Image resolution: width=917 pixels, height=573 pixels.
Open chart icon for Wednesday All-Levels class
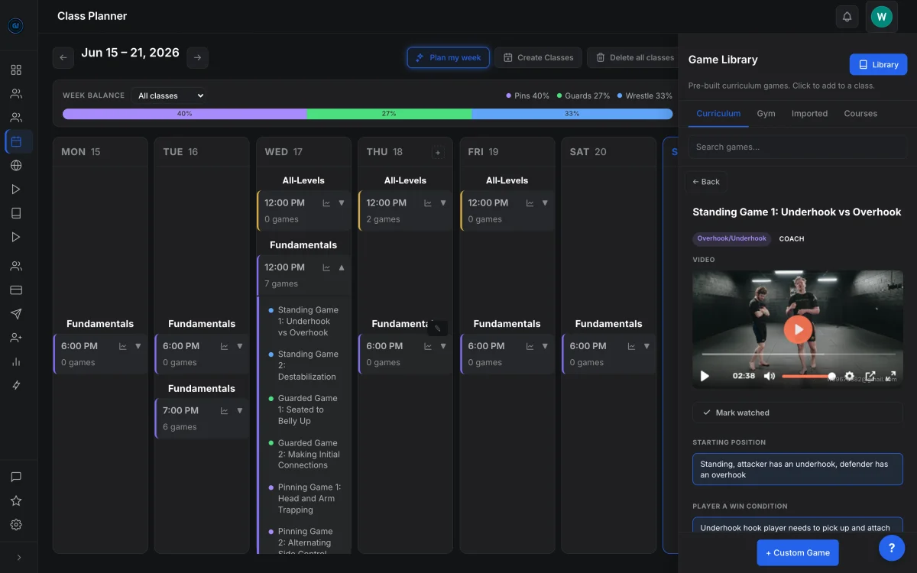[327, 203]
